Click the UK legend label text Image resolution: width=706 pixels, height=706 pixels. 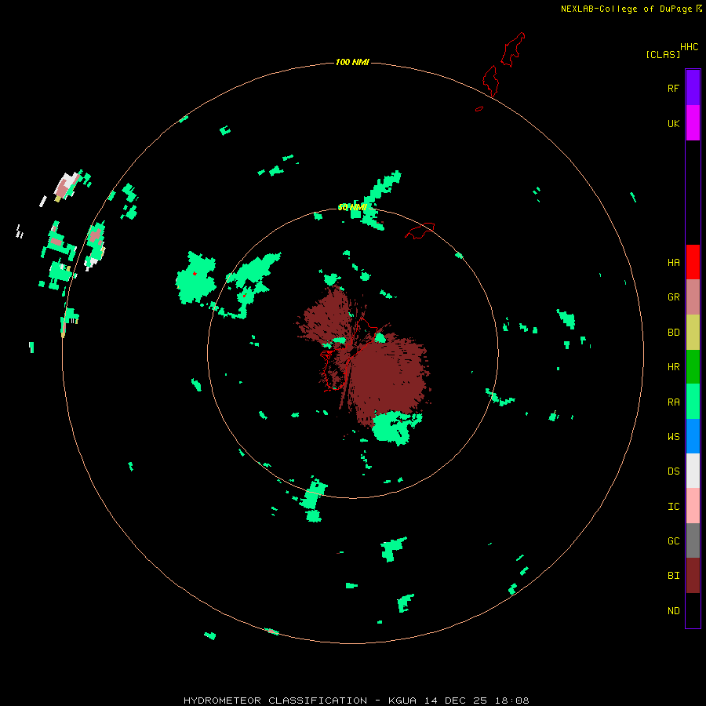tap(673, 124)
